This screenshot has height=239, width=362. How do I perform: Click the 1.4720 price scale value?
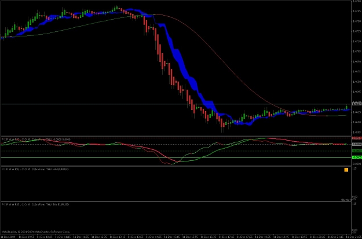click(x=356, y=41)
